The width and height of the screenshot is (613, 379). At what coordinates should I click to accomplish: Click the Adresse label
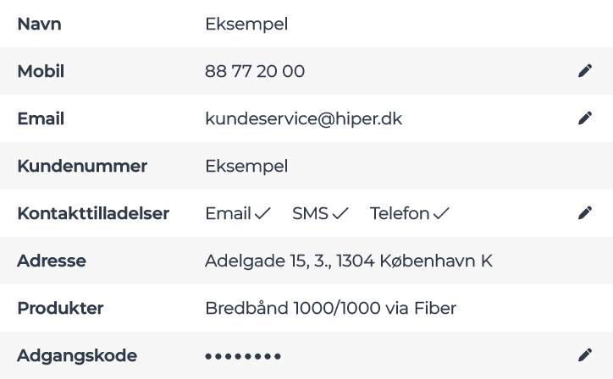[52, 261]
